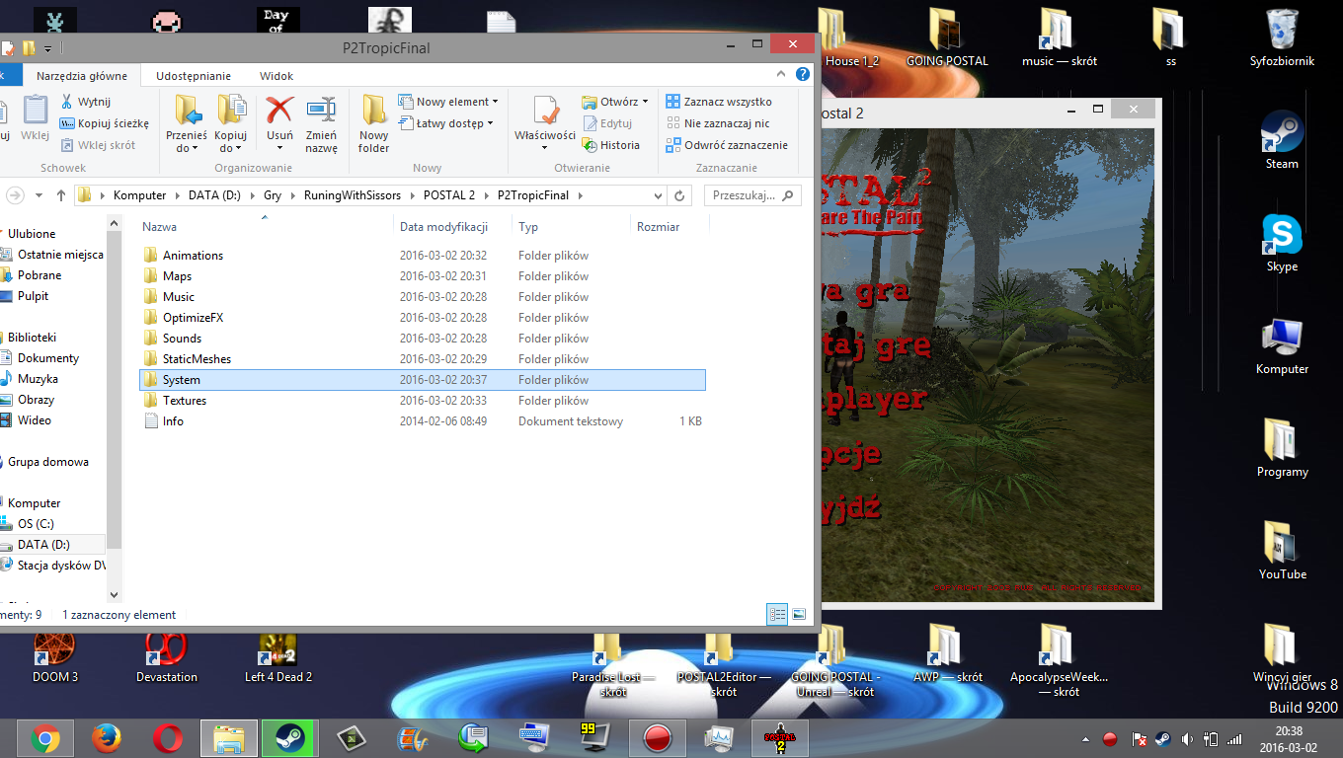Select the Maps folder
The image size is (1343, 758).
point(177,276)
